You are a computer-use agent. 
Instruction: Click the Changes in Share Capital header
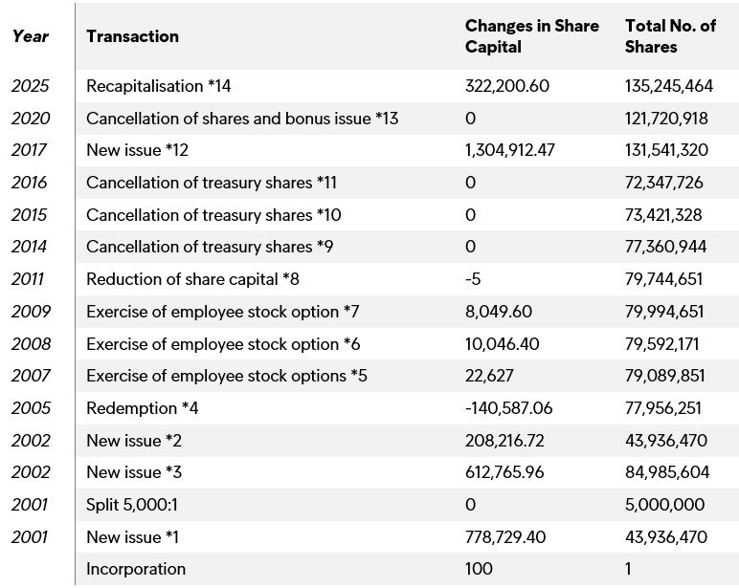pos(531,36)
